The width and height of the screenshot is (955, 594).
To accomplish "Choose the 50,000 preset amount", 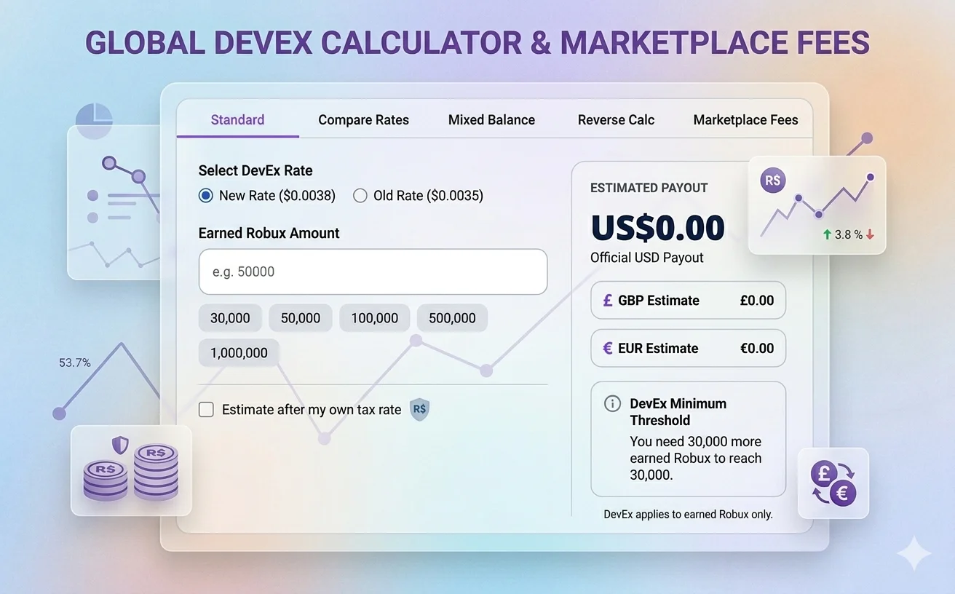I will coord(300,318).
